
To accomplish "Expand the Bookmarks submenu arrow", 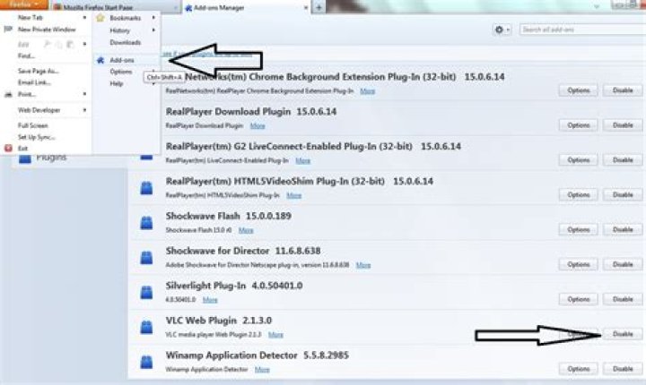I will (153, 18).
